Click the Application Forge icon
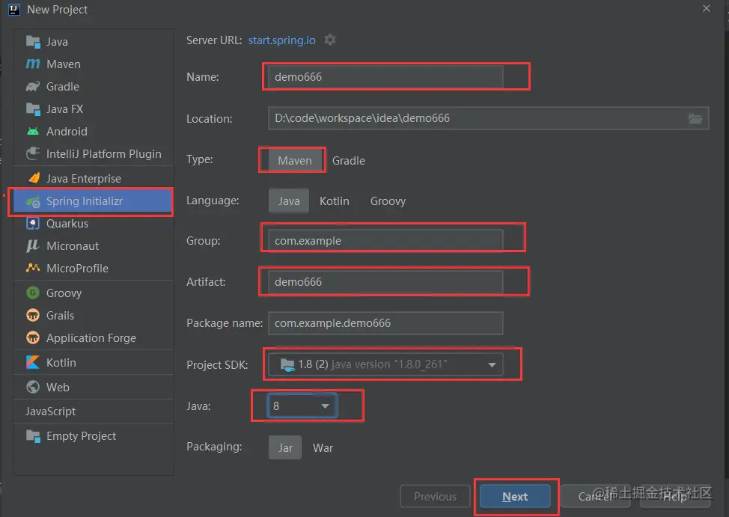 [33, 337]
